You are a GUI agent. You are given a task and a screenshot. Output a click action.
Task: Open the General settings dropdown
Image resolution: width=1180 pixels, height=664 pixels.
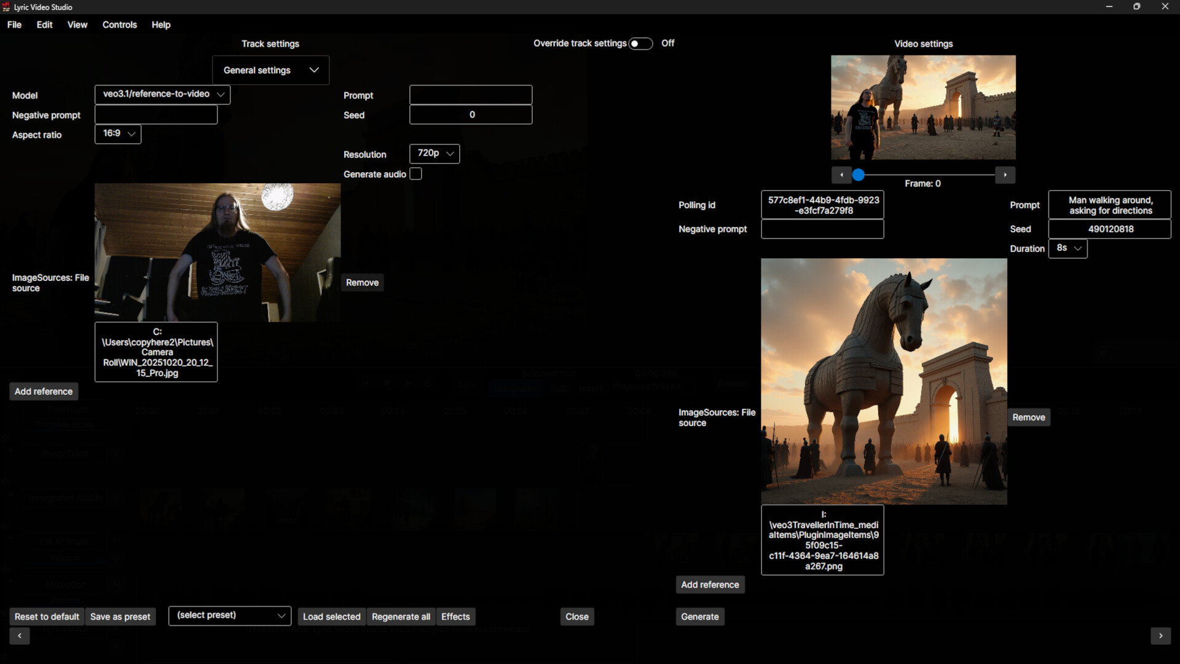click(x=270, y=69)
